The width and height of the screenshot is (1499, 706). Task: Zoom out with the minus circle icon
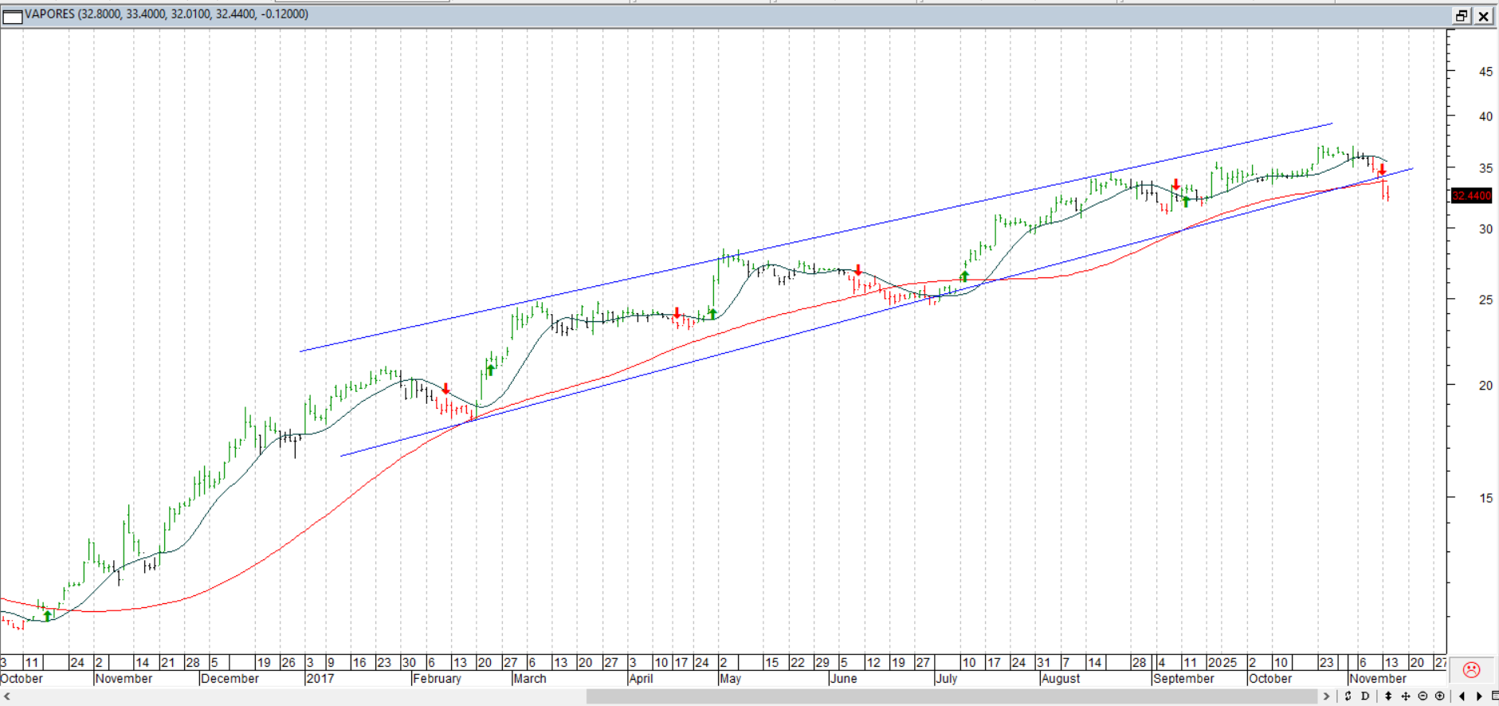tap(1422, 696)
